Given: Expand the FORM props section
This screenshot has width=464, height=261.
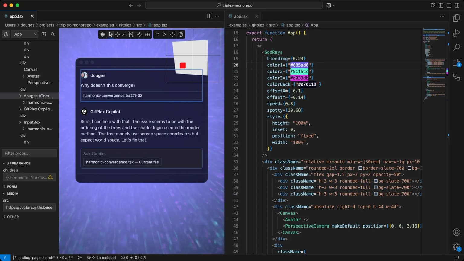Looking at the screenshot, I should point(12,187).
